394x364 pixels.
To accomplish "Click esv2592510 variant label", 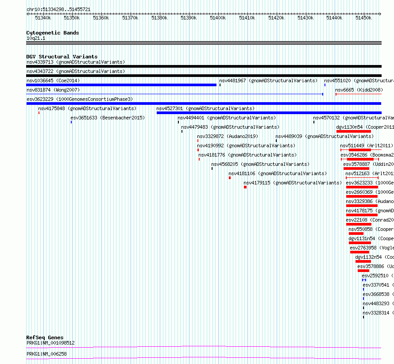I will pyautogui.click(x=378, y=276).
